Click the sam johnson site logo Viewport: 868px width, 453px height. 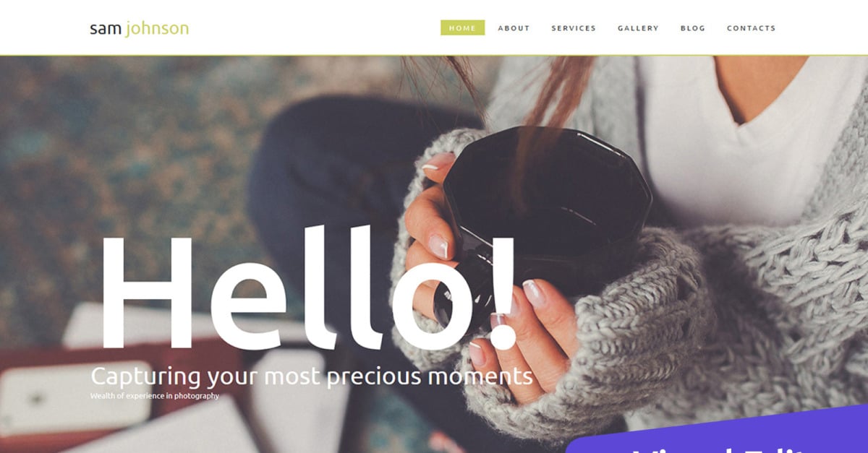139,29
